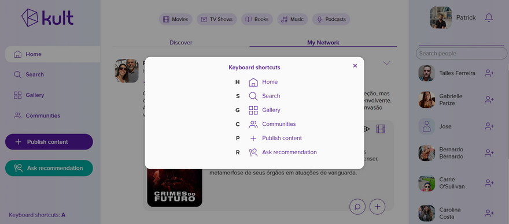Select Ask recommendation link in shortcuts list
This screenshot has width=509, height=224.
[289, 152]
